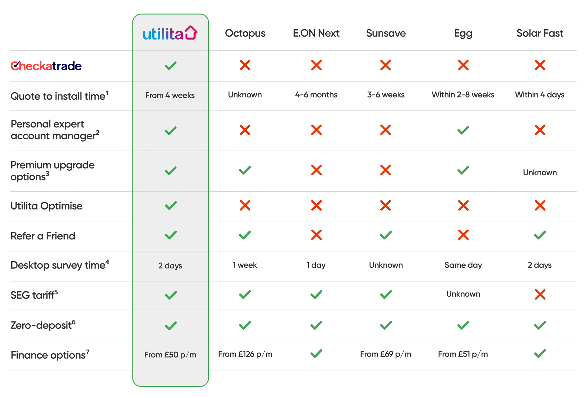Click E.ON Next's red cross for Utilita Optimise
Viewport: 586px width, 398px height.
coord(317,206)
